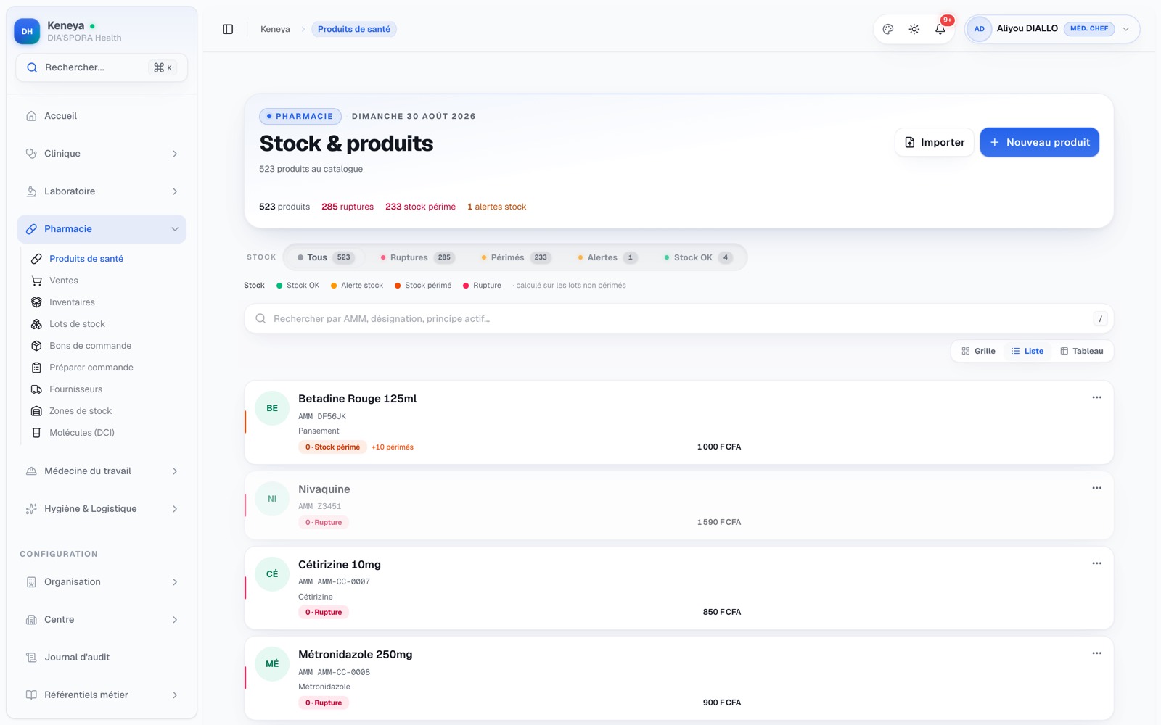Expand Hygiène & Logistique section
Image resolution: width=1161 pixels, height=725 pixels.
click(x=102, y=509)
